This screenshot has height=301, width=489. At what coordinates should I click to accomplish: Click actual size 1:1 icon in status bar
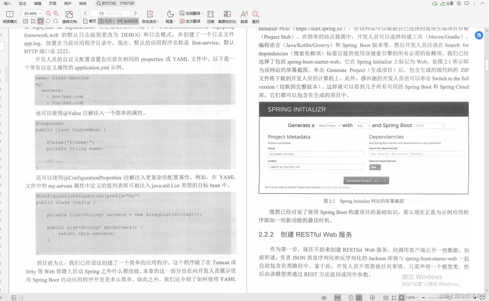(x=386, y=298)
